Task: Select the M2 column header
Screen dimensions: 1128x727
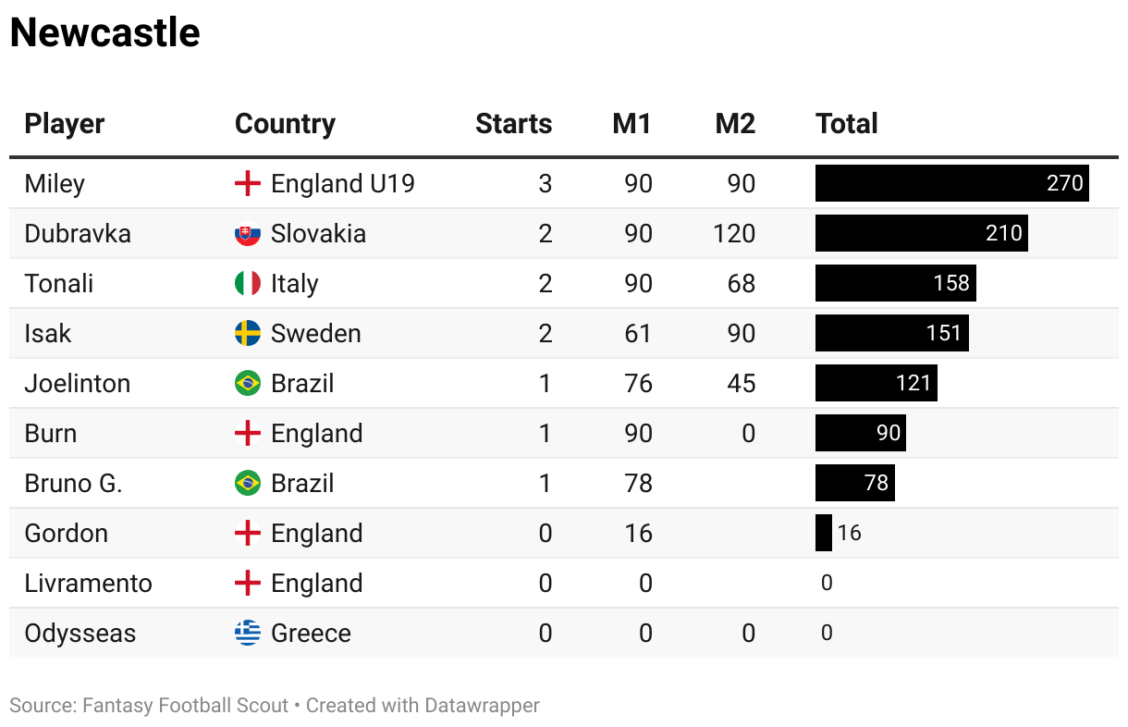Action: coord(735,124)
